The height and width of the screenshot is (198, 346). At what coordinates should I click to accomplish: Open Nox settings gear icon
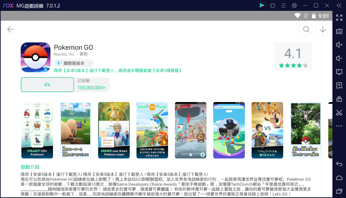coord(294,5)
